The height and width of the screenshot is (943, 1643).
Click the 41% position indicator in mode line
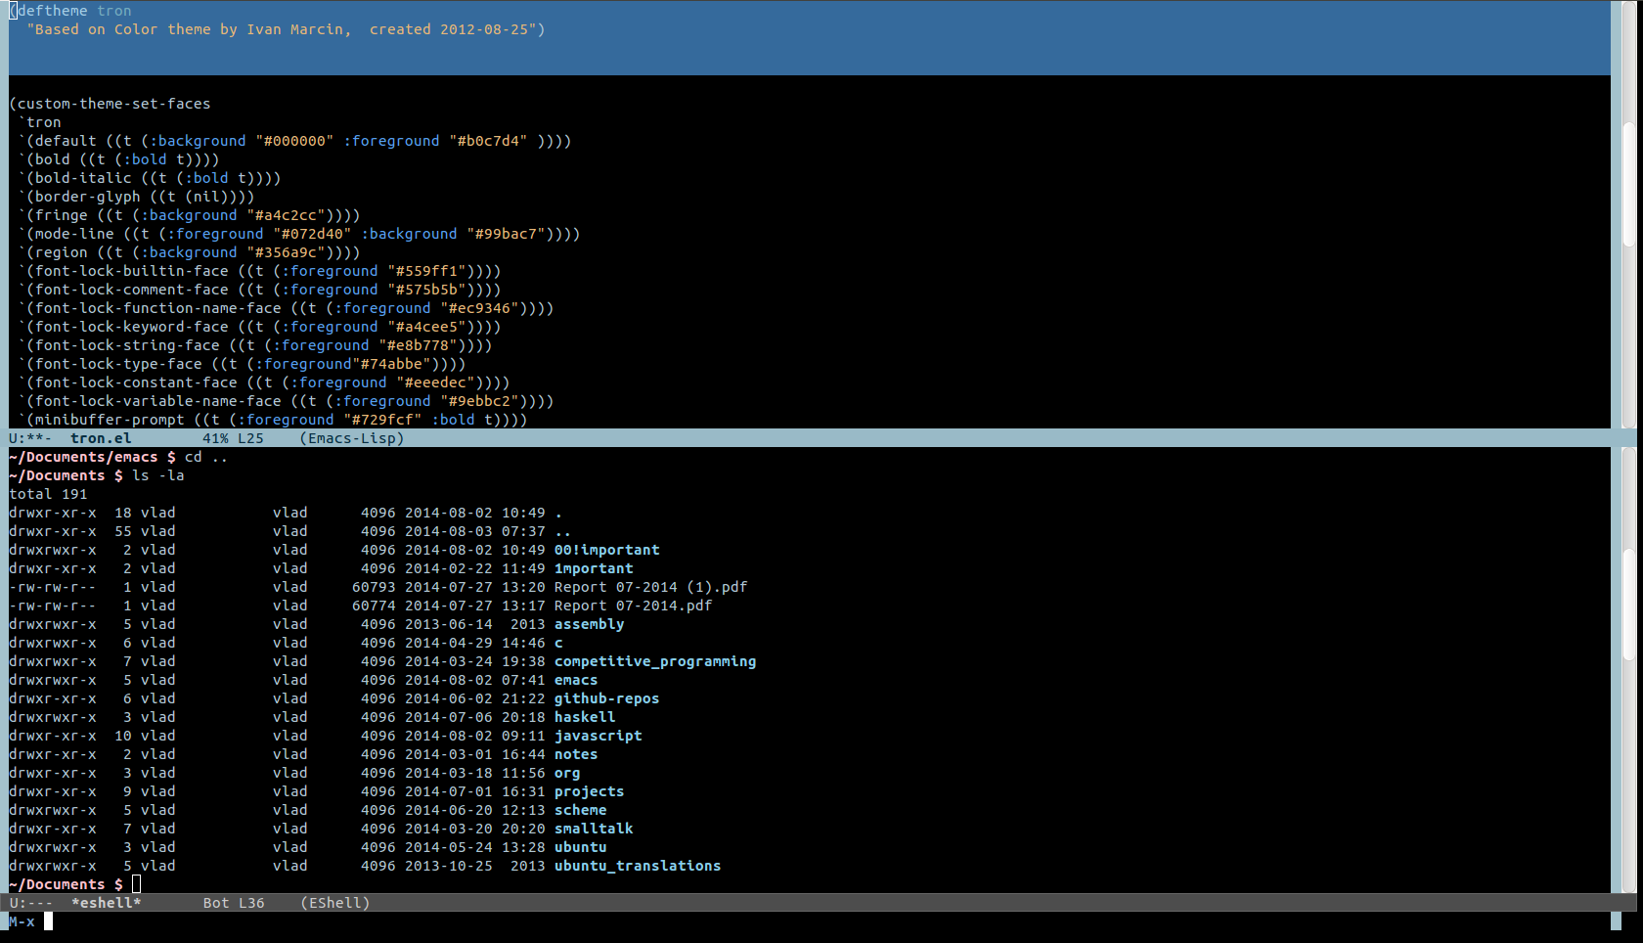[x=215, y=438]
